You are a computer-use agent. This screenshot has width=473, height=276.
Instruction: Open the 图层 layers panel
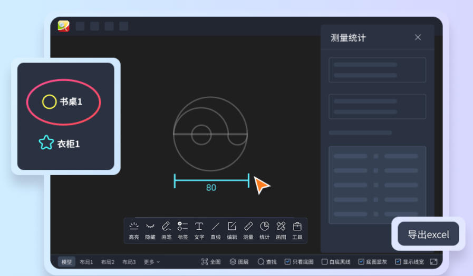(239, 262)
